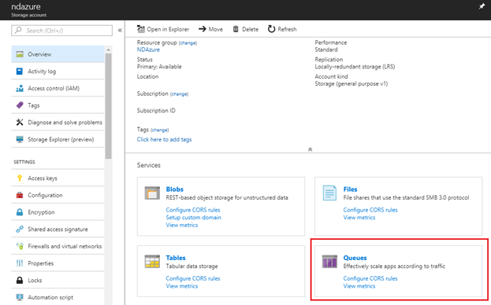Select Overview in the sidebar menu
491x305 pixels.
58,54
